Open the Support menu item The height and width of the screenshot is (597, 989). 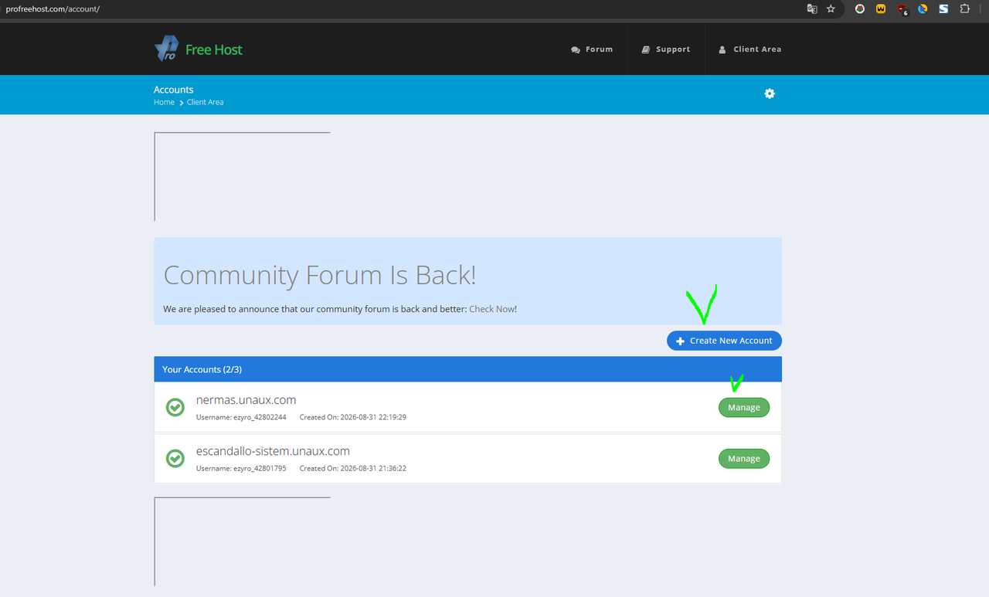[666, 49]
